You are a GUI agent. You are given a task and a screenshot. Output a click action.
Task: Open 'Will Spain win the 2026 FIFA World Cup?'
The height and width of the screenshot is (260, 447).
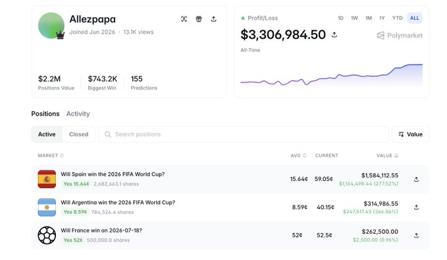pyautogui.click(x=113, y=174)
